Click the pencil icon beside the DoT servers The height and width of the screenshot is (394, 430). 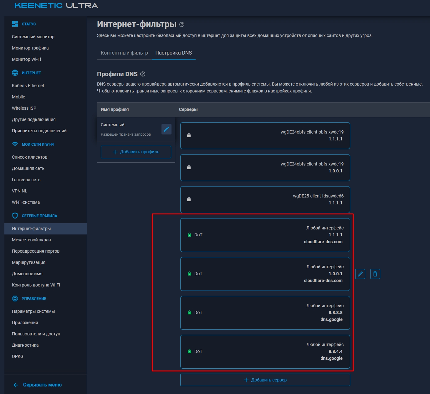point(360,274)
